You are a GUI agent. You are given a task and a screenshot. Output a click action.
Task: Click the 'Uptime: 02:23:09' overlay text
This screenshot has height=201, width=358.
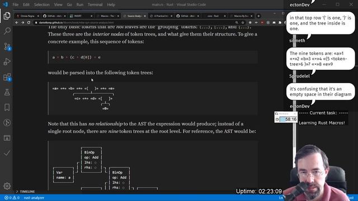[x=258, y=191]
